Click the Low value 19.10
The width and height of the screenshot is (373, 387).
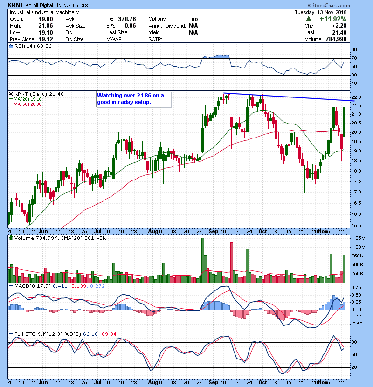pyautogui.click(x=46, y=32)
